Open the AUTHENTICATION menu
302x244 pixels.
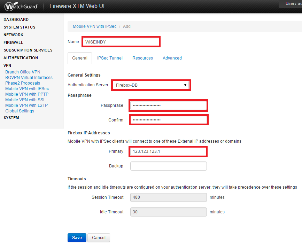coord(21,58)
